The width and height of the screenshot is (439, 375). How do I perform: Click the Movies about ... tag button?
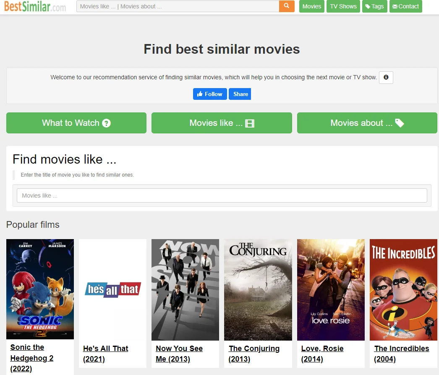[367, 123]
